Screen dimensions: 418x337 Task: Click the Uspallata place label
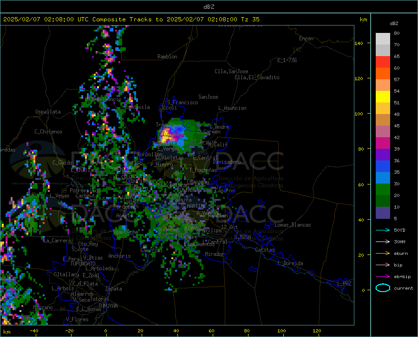tap(48, 112)
